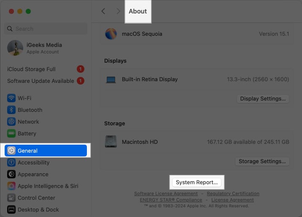
Task: Click the macOS Sequoia label
Action: 142,34
